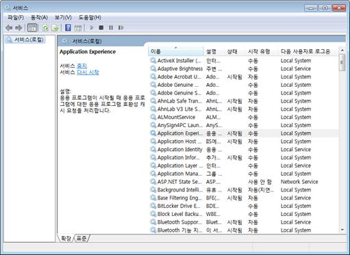This screenshot has height=255, width=350.
Task: Sort by the 설명 column header
Action: tap(214, 51)
